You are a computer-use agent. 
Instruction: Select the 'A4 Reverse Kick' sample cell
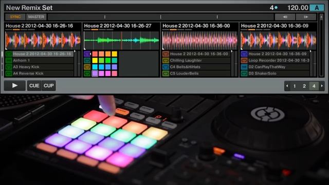[x=43, y=73]
